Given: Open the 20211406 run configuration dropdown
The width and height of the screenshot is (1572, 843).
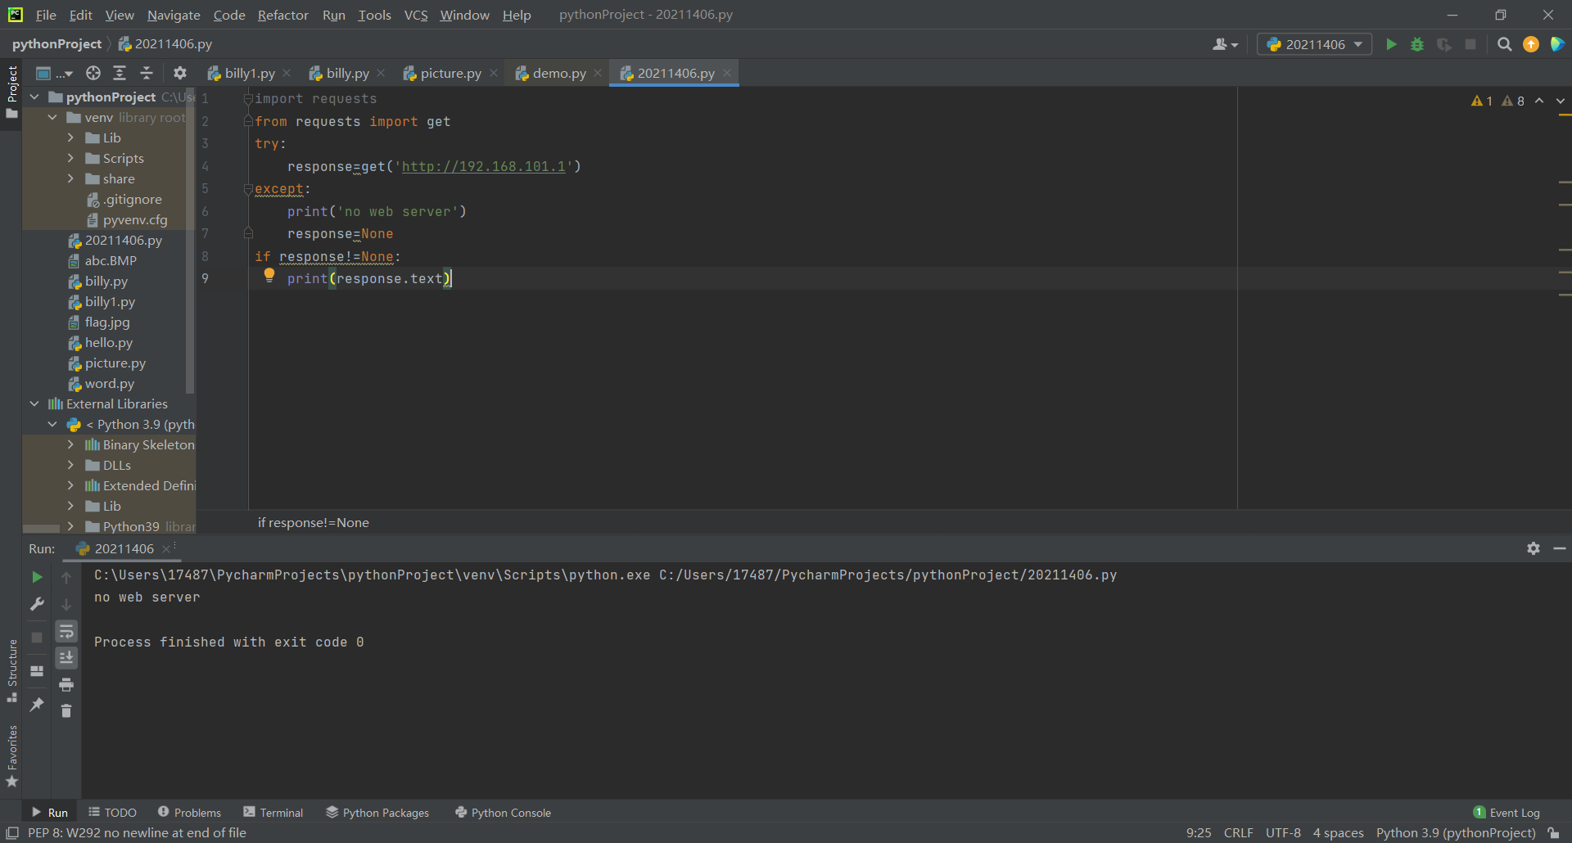Looking at the screenshot, I should coord(1315,44).
